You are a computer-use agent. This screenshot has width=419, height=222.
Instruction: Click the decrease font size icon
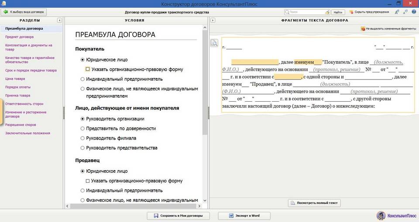pos(405,12)
